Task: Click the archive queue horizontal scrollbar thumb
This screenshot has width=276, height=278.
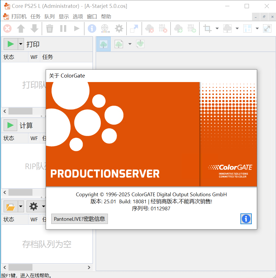Action: pyautogui.click(x=20, y=268)
